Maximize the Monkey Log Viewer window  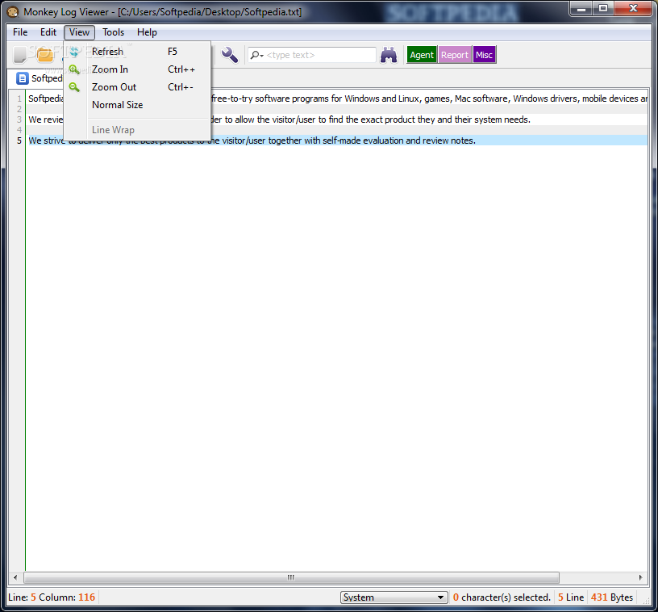tap(603, 8)
